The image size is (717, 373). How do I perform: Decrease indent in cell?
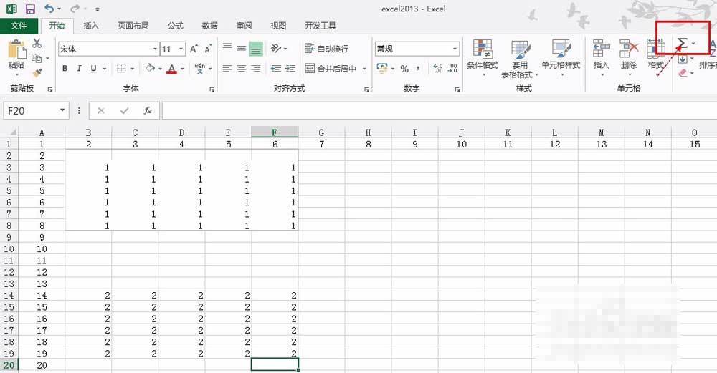click(x=276, y=69)
